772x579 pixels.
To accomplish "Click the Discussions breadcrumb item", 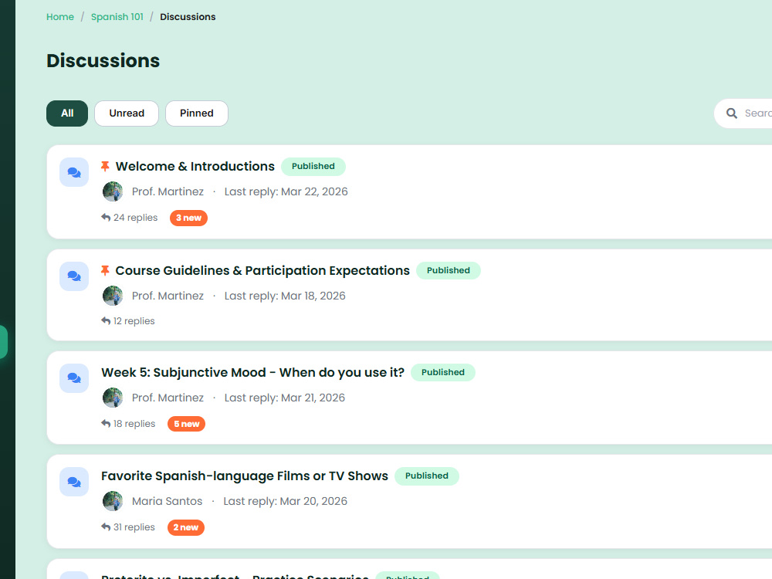I will pyautogui.click(x=188, y=17).
